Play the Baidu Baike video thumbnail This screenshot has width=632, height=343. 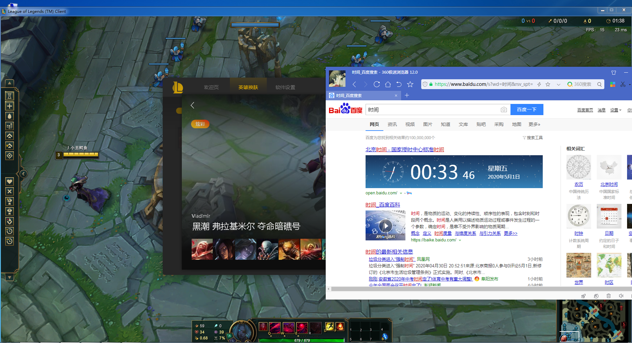click(385, 226)
